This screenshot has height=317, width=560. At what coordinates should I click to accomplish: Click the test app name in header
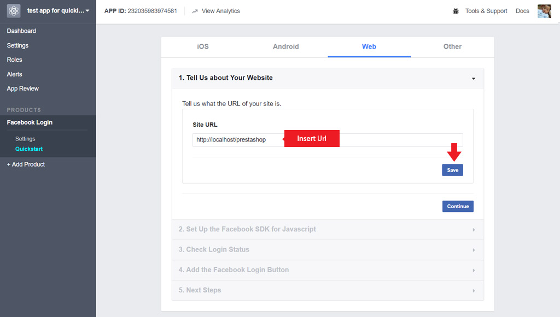click(x=56, y=11)
